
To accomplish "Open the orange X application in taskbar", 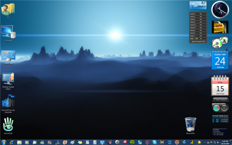I will click(162, 142).
